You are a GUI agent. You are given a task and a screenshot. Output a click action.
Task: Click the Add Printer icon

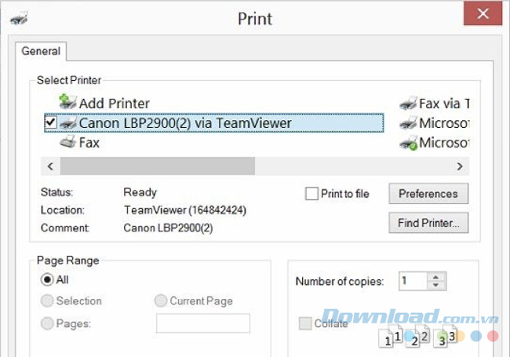pos(68,101)
